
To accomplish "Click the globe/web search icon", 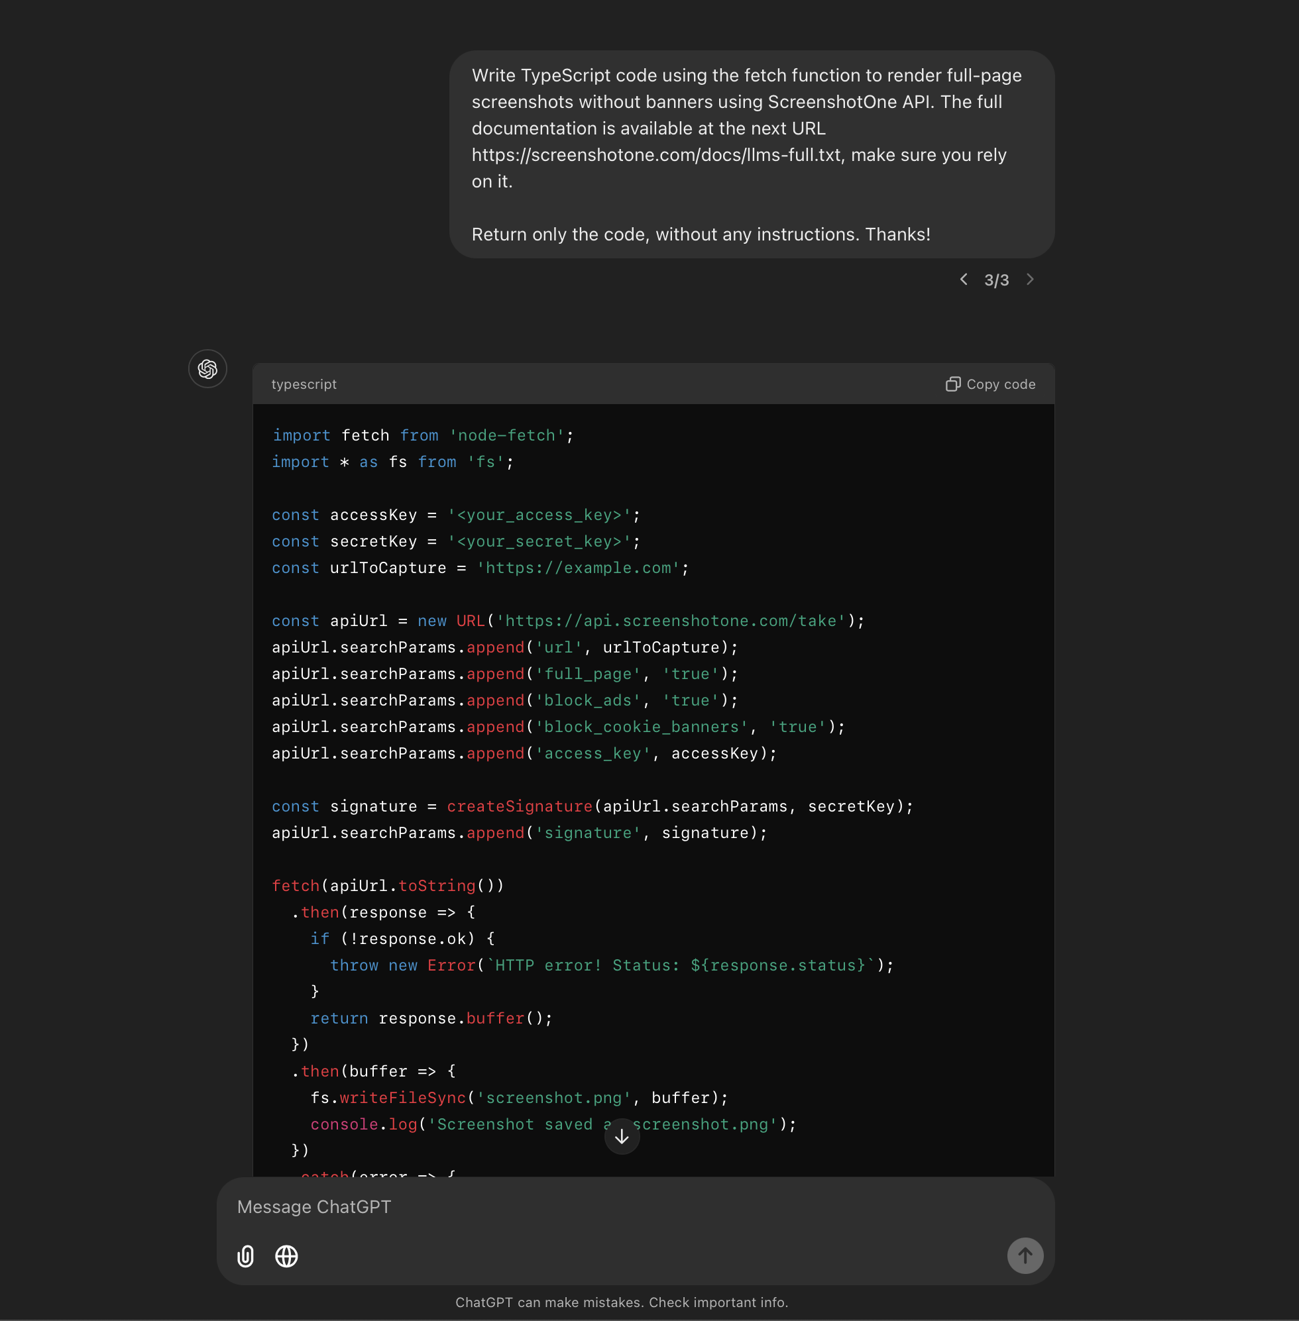I will [287, 1254].
